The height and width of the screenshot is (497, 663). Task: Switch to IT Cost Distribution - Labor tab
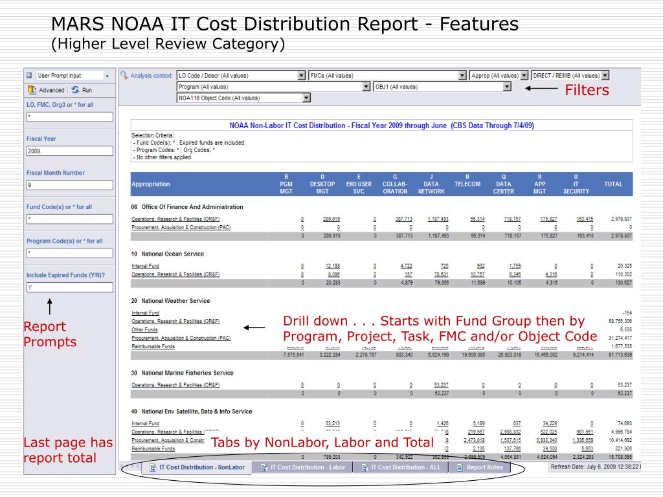pos(303,467)
